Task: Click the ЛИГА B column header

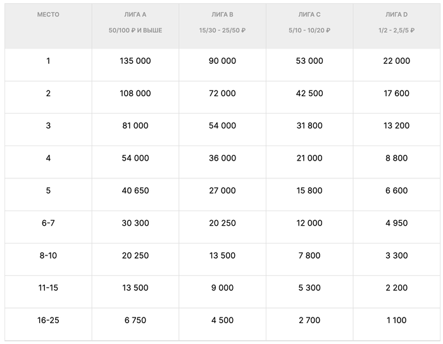Action: (222, 14)
